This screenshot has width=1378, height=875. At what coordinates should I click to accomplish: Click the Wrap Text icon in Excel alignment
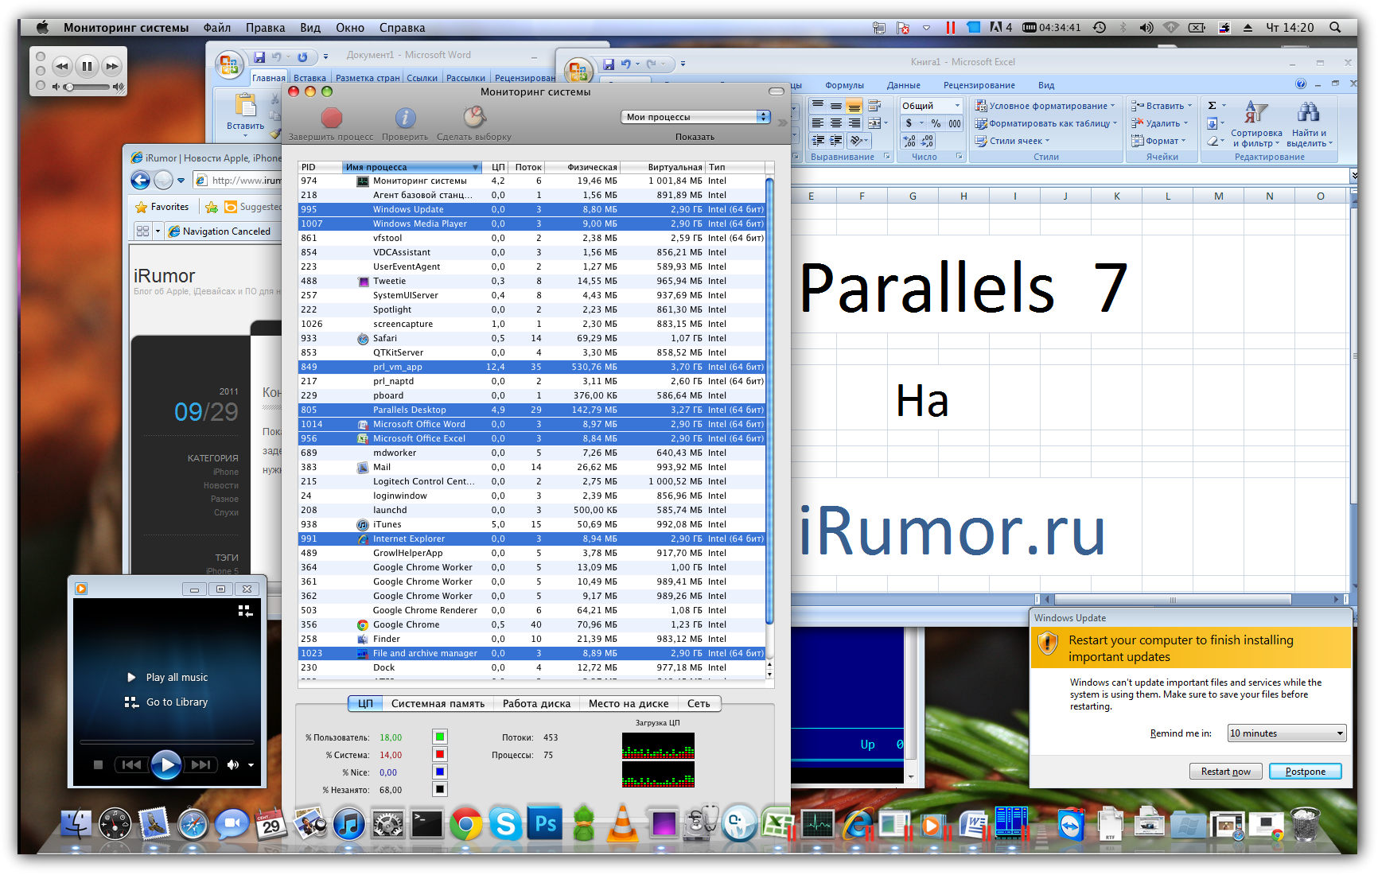(x=874, y=106)
